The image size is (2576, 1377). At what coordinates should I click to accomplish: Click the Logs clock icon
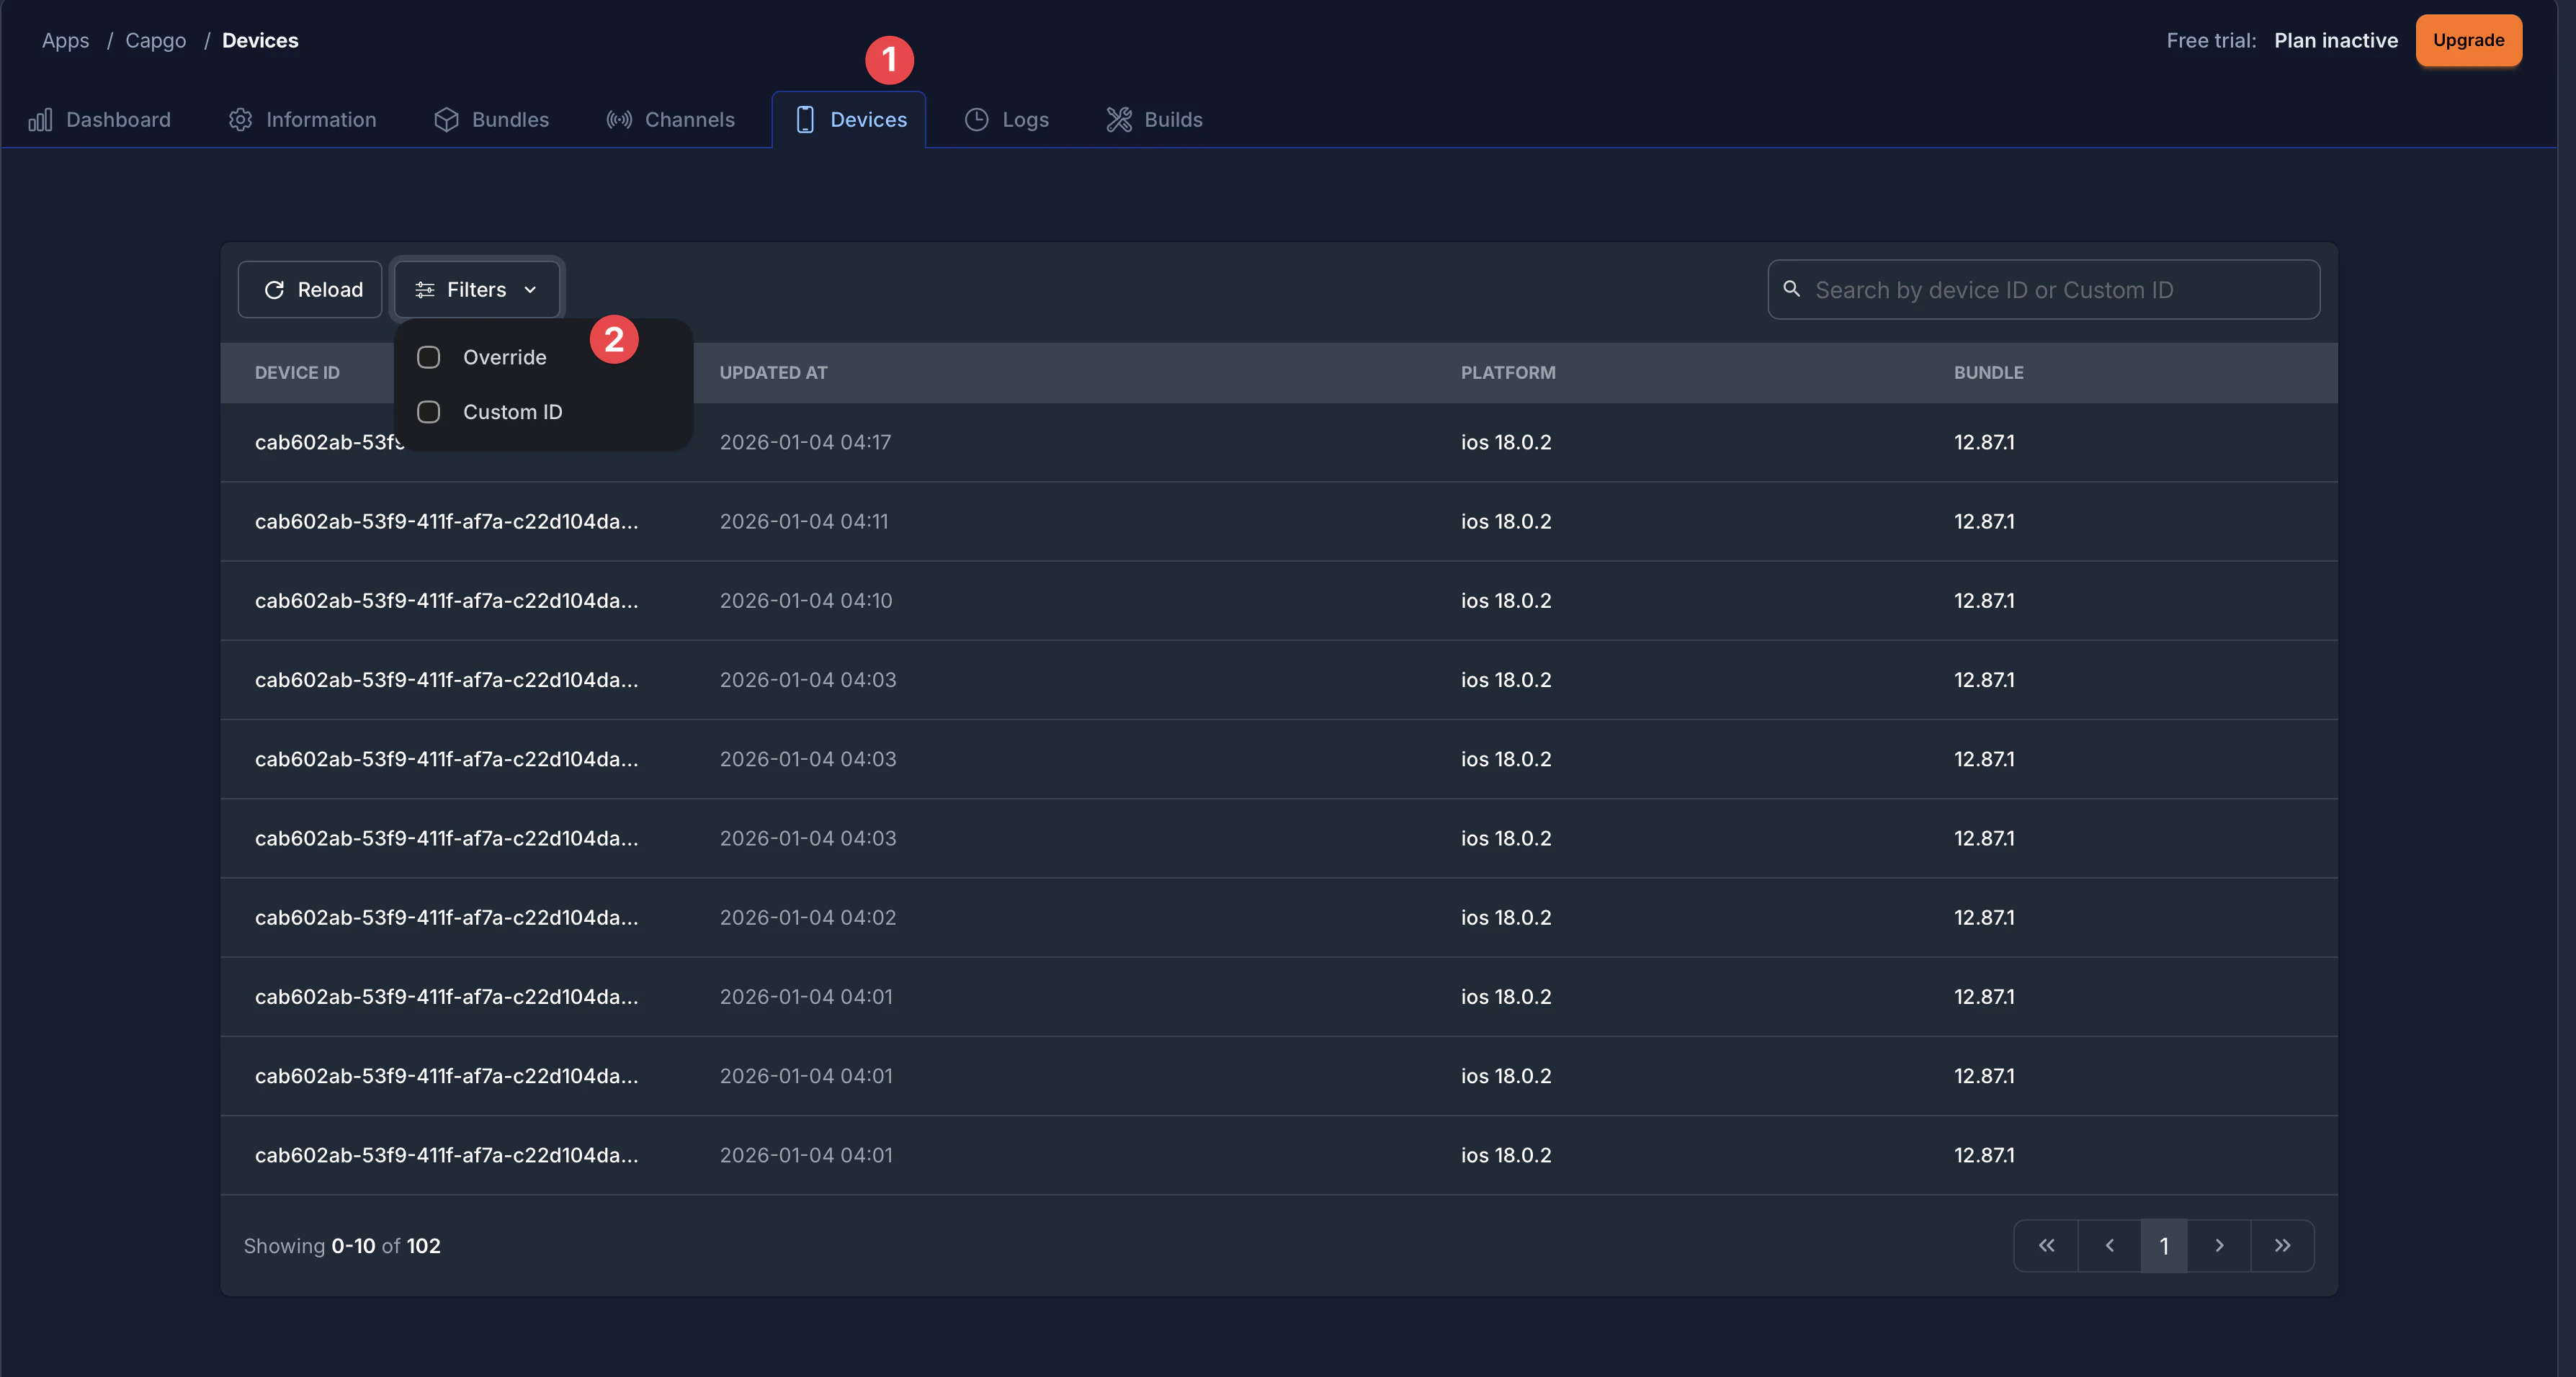point(976,120)
